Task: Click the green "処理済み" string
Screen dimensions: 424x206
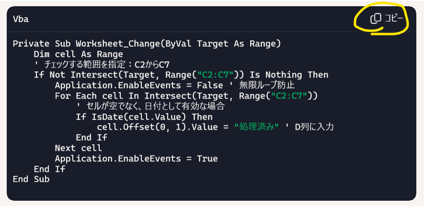Action: coord(256,127)
